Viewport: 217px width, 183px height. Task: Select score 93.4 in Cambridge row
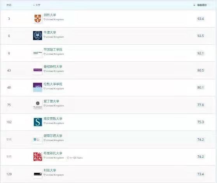[x=201, y=19]
